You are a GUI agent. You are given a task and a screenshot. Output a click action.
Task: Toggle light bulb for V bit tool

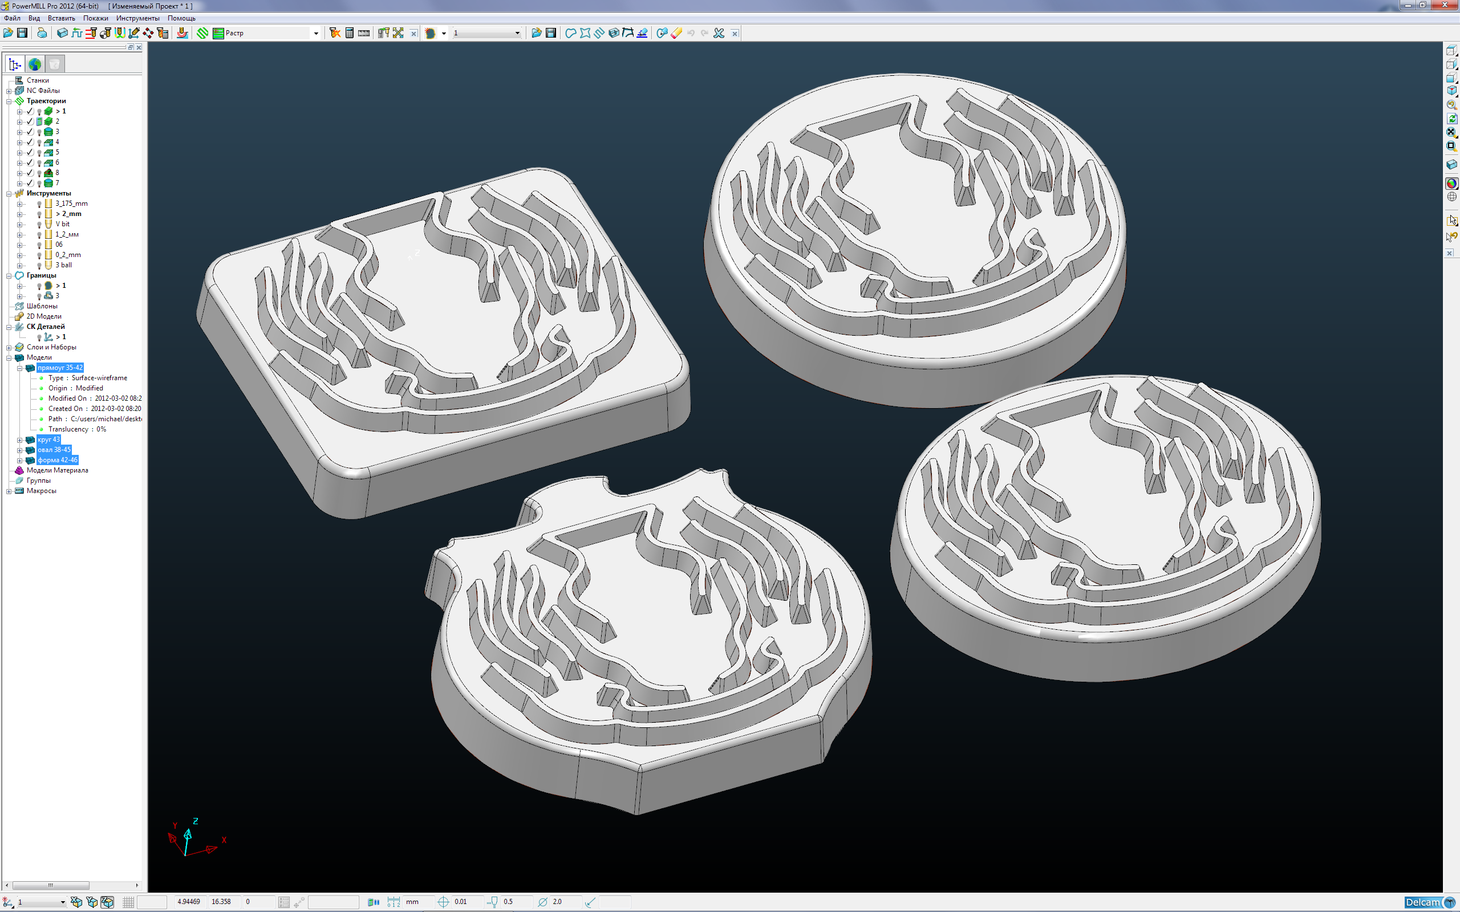coord(39,225)
